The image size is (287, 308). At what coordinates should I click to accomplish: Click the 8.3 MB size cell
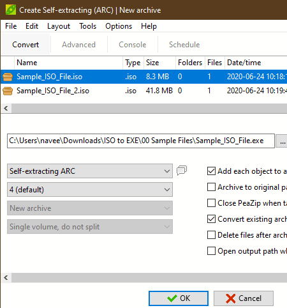(158, 77)
